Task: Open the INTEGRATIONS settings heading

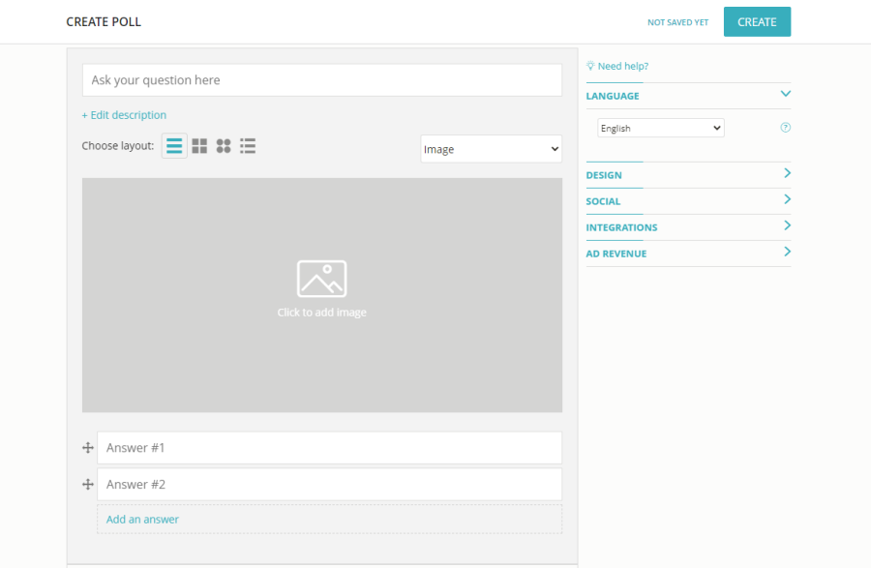Action: 621,227
